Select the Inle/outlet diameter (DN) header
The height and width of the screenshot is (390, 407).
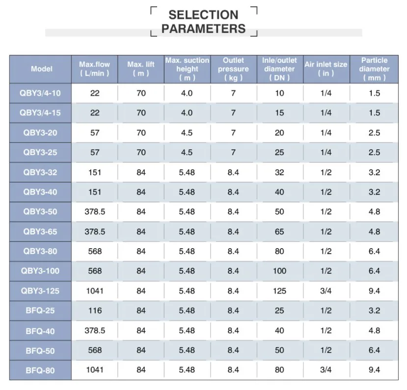click(279, 69)
